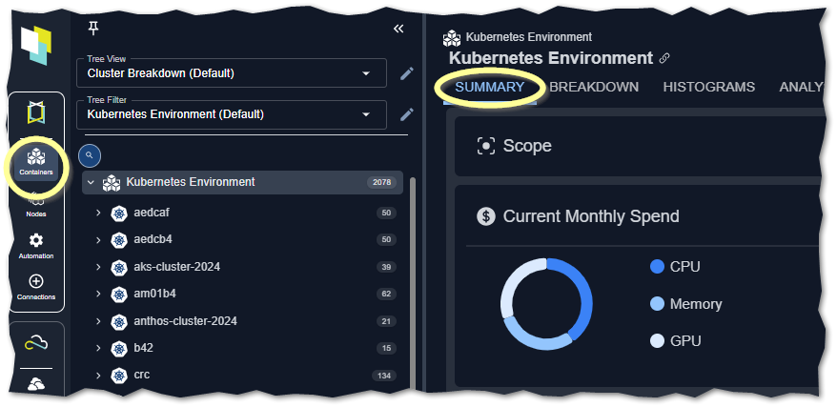The width and height of the screenshot is (837, 407).
Task: Expand the aedcb4 cluster node
Action: tap(98, 240)
